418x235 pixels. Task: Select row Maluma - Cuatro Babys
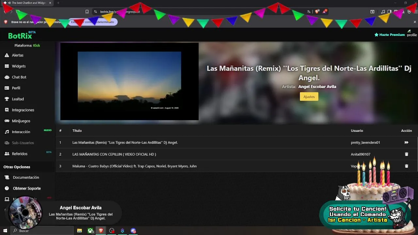(237, 166)
